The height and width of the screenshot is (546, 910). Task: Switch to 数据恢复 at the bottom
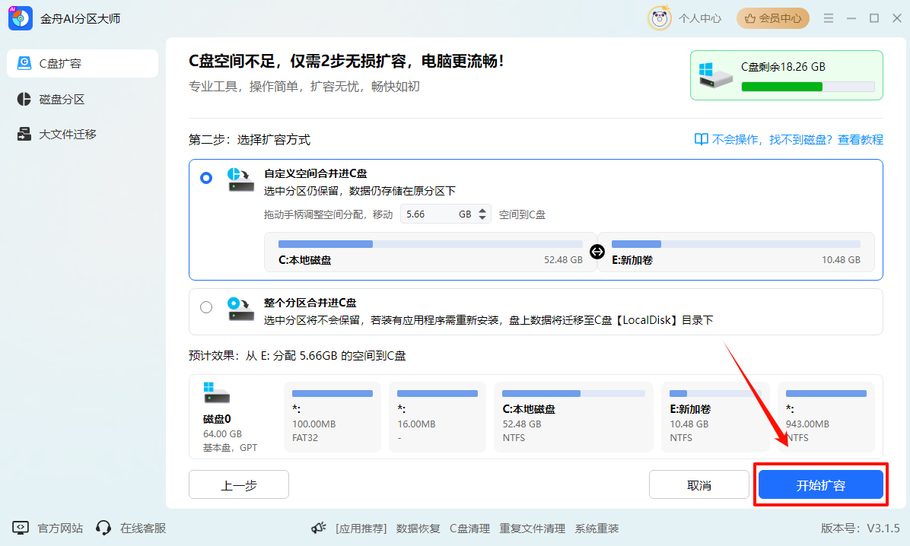(418, 528)
